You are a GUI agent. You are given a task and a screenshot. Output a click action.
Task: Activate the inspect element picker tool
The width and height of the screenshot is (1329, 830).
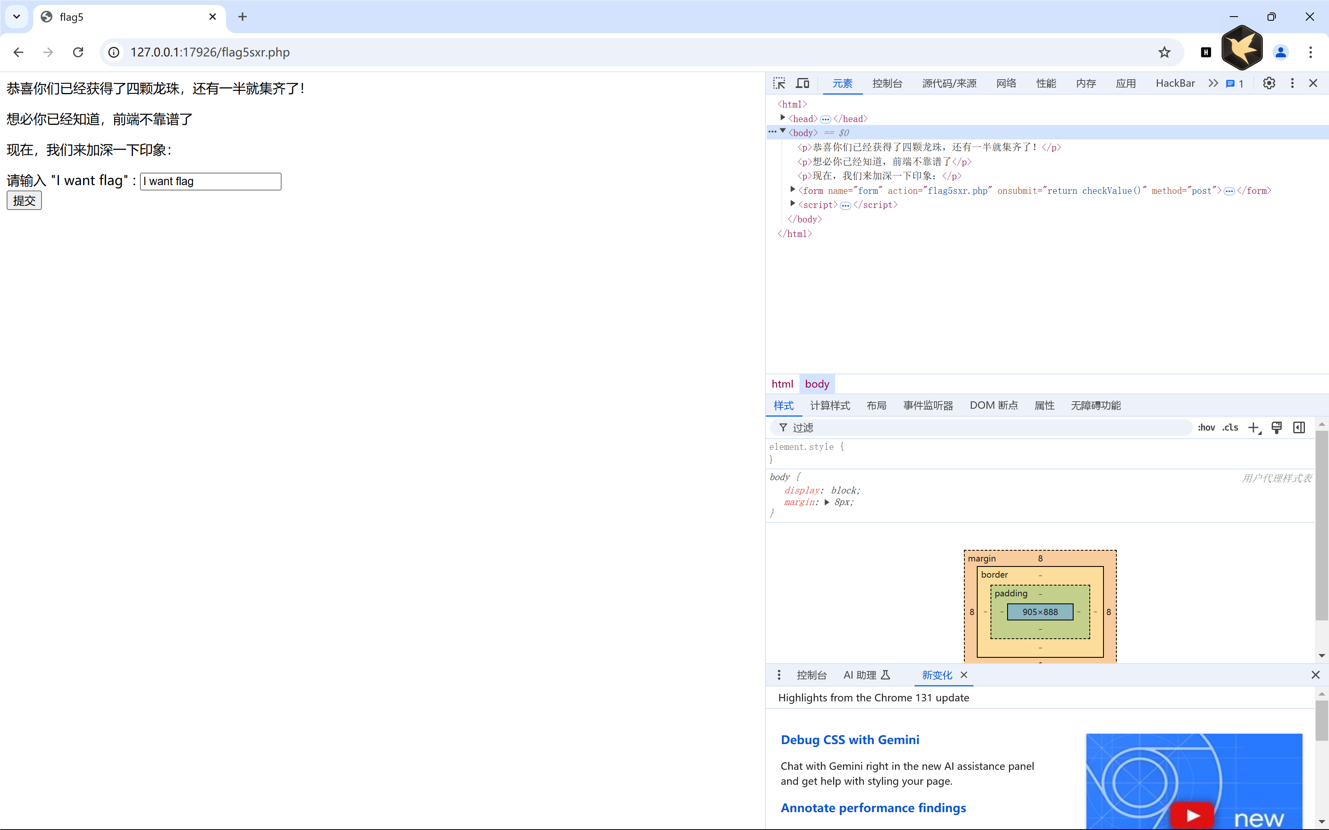point(779,83)
